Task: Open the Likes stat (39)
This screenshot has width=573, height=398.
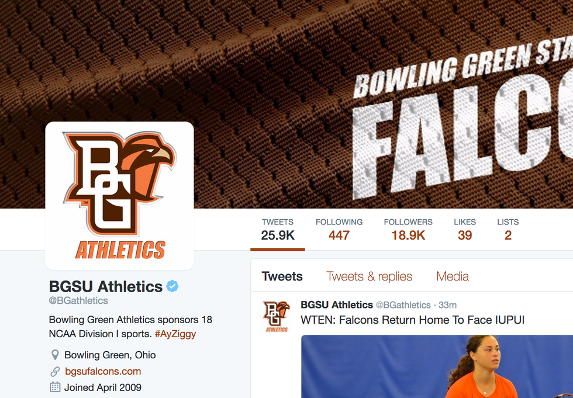Action: 465,229
